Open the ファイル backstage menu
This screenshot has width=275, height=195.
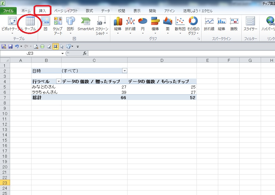(x=8, y=11)
